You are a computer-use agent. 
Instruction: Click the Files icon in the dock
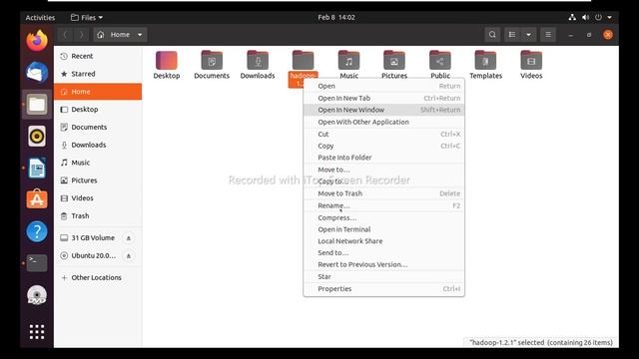pos(37,104)
